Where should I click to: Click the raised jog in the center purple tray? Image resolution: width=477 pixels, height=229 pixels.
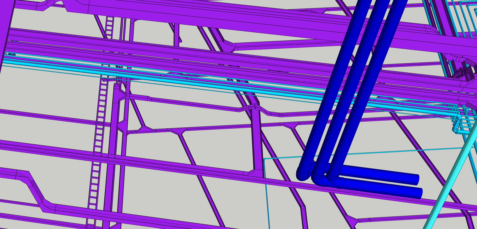254,107
